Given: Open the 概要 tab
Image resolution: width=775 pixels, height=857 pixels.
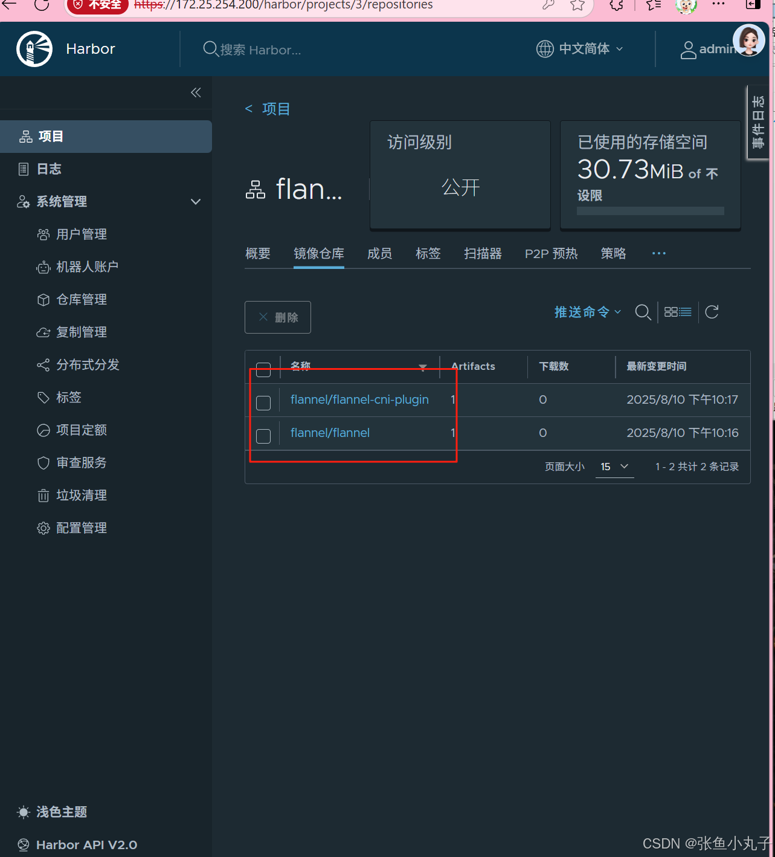Looking at the screenshot, I should click(258, 253).
